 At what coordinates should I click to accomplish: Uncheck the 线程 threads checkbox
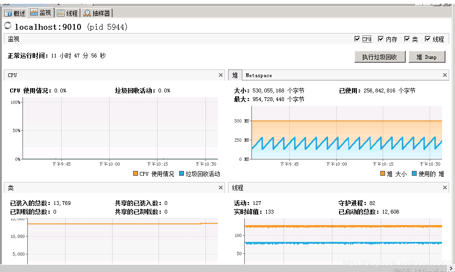(x=427, y=39)
